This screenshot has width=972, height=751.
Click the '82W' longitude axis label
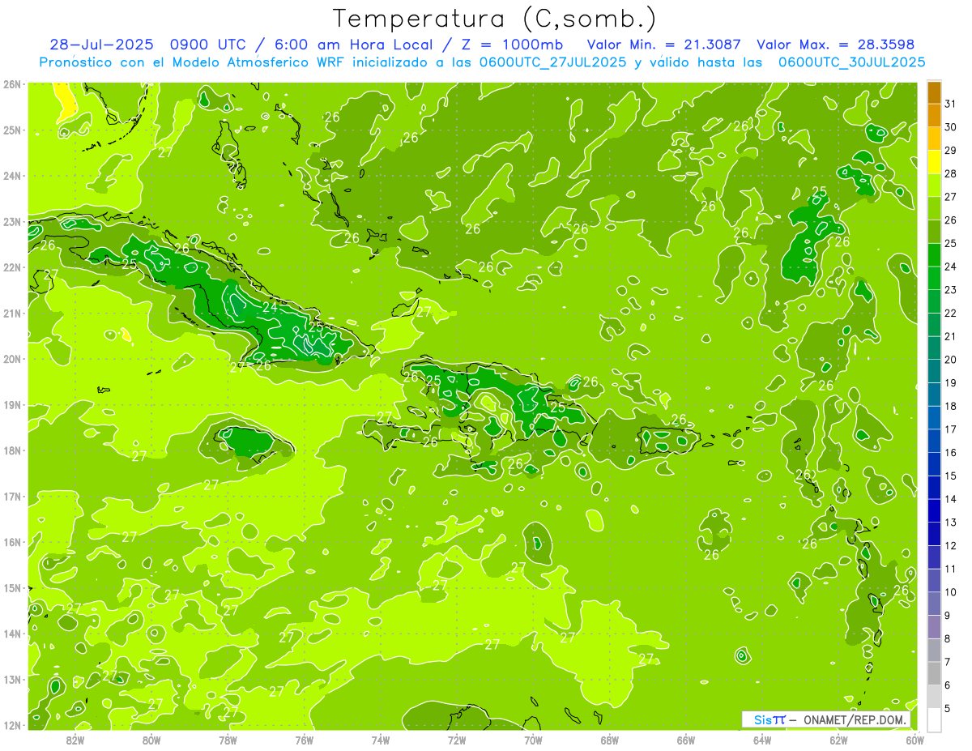click(75, 739)
